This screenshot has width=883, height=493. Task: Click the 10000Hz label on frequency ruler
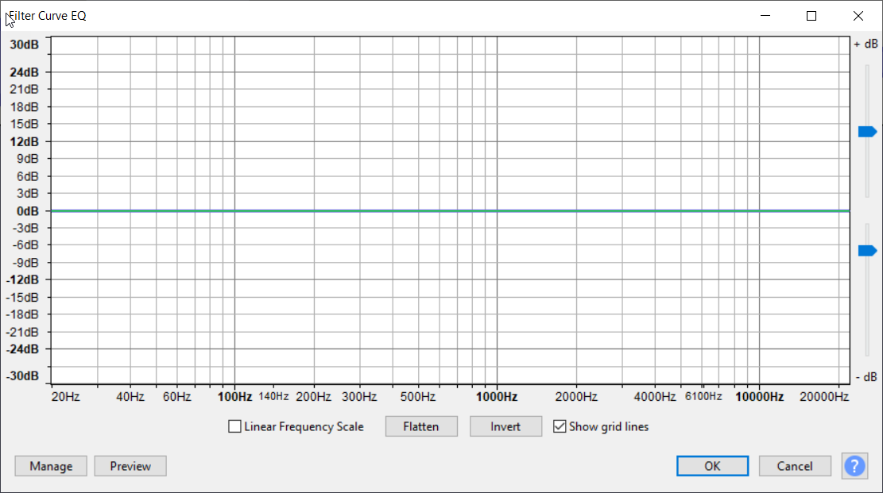point(759,397)
